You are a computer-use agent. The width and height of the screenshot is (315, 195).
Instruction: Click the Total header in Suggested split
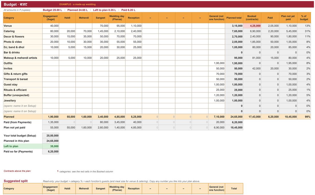234,189
